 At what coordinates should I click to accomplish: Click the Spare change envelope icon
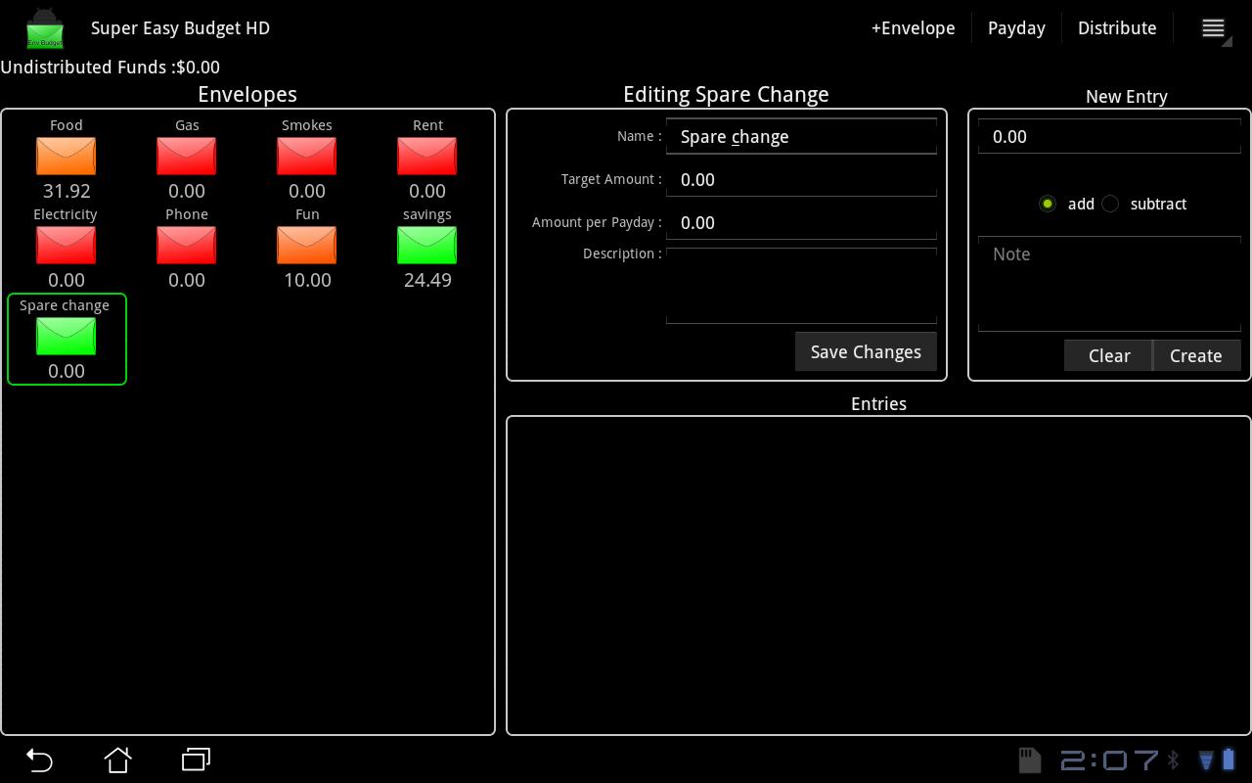pyautogui.click(x=66, y=336)
